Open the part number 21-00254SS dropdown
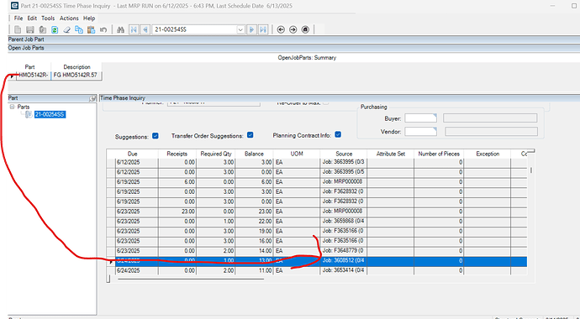 point(240,29)
